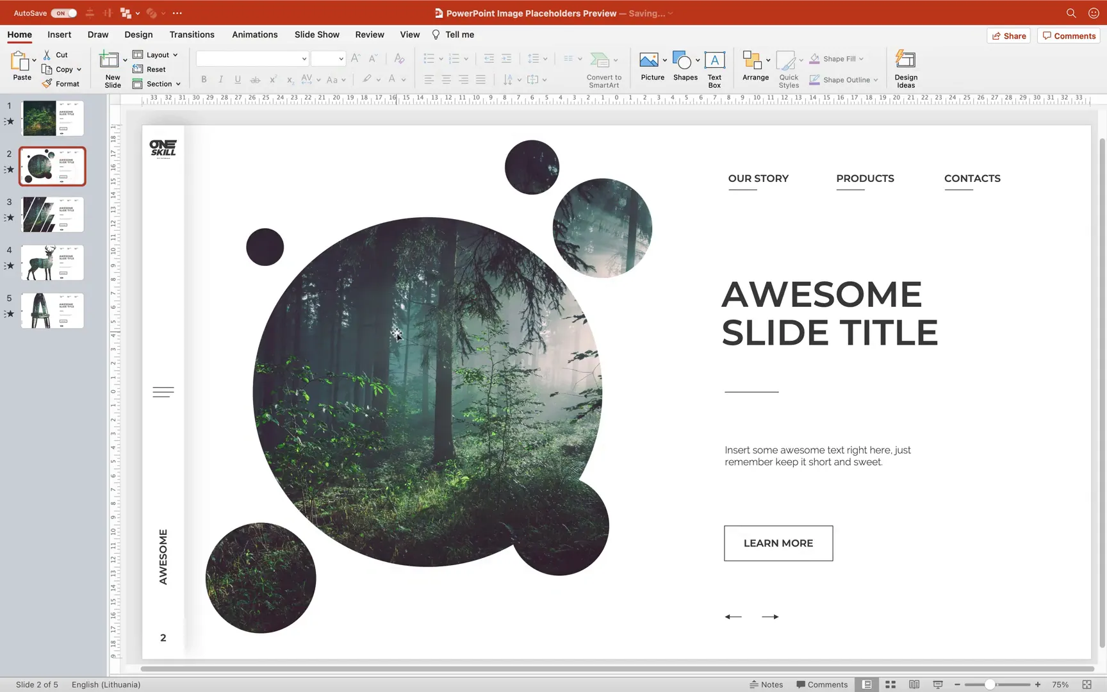1107x692 pixels.
Task: Click the zoom out minus icon
Action: point(957,684)
